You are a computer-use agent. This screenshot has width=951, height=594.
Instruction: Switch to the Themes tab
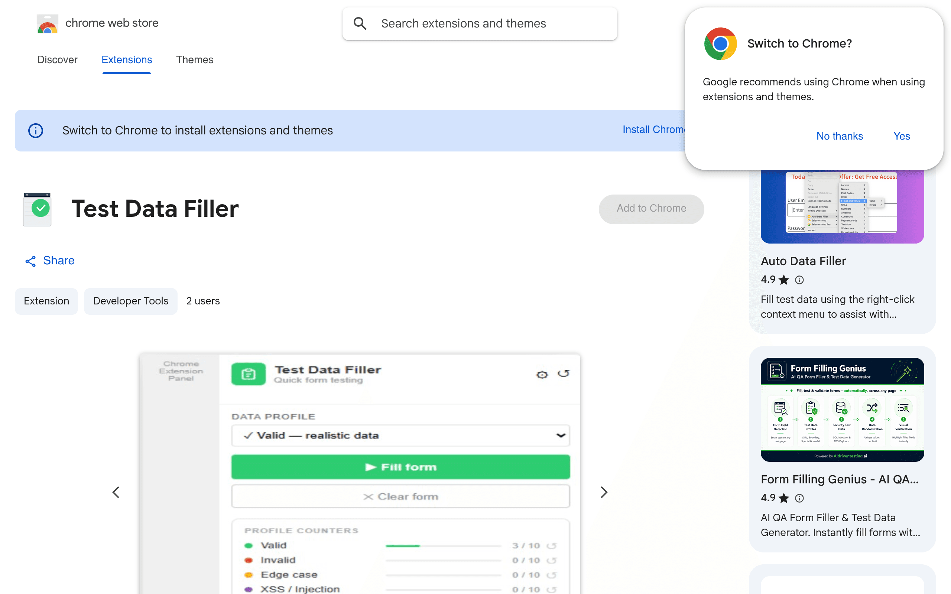195,60
